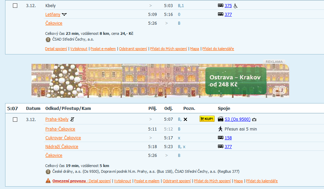324x189 pixels.
Task: Open Mapa link of the first connection
Action: point(195,49)
